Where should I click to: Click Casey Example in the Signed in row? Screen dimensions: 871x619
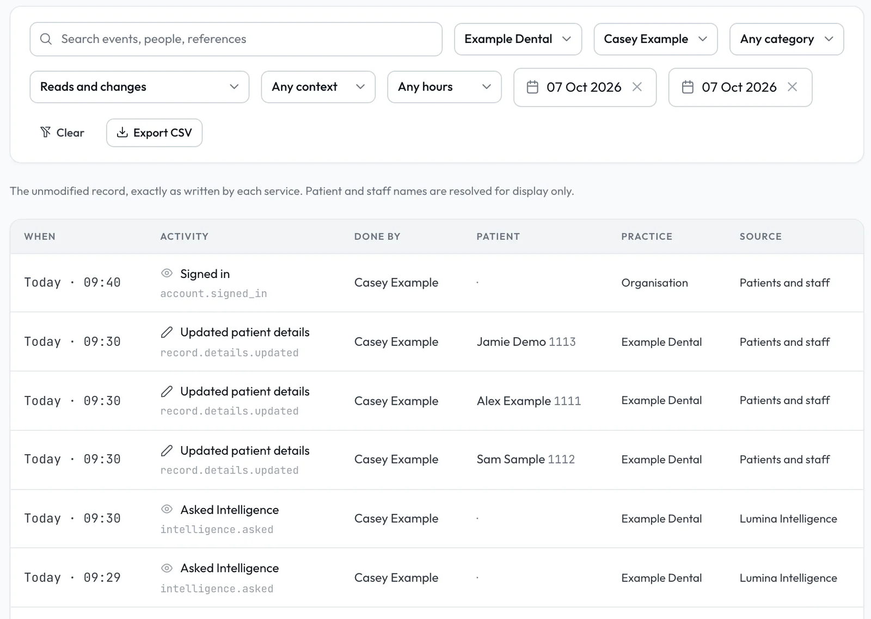396,283
